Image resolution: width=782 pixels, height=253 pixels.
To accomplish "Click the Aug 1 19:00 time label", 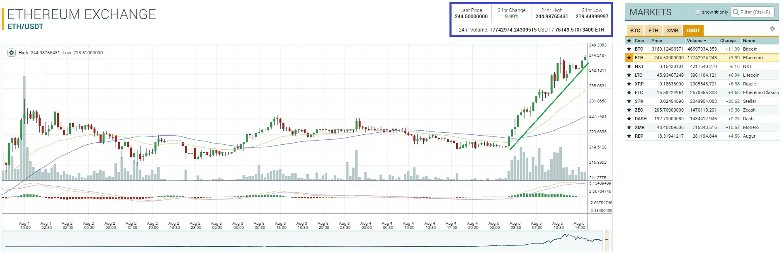I will tap(25, 225).
